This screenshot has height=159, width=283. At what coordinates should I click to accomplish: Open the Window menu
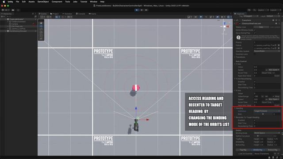[93, 2]
